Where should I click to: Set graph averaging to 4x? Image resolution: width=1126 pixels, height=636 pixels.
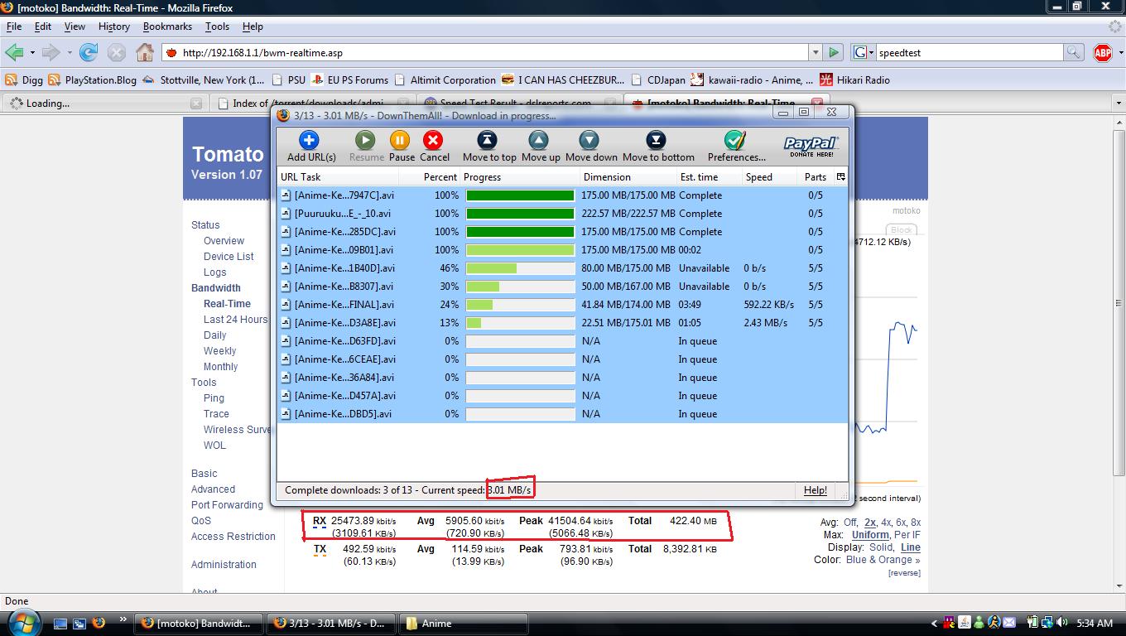click(x=886, y=523)
